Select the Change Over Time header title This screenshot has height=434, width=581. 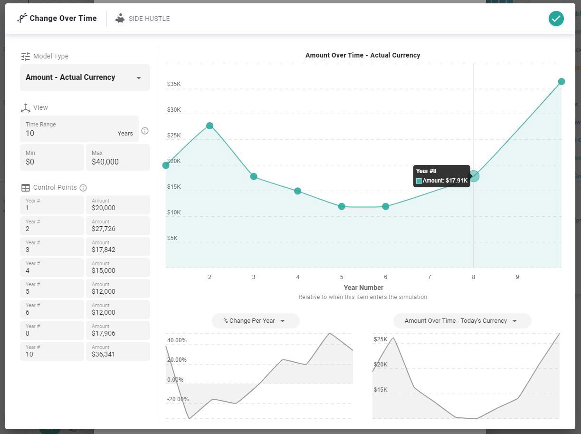[63, 18]
